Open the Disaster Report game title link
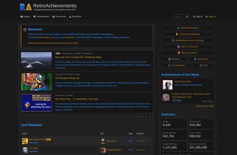Viewport: 237px width, 155px height. (x=191, y=95)
